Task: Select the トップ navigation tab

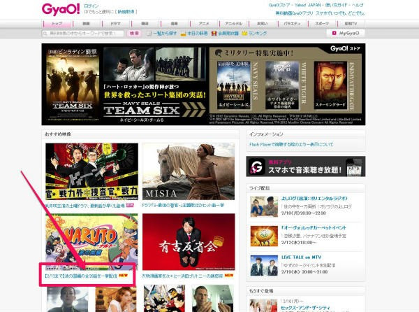Action: click(57, 24)
